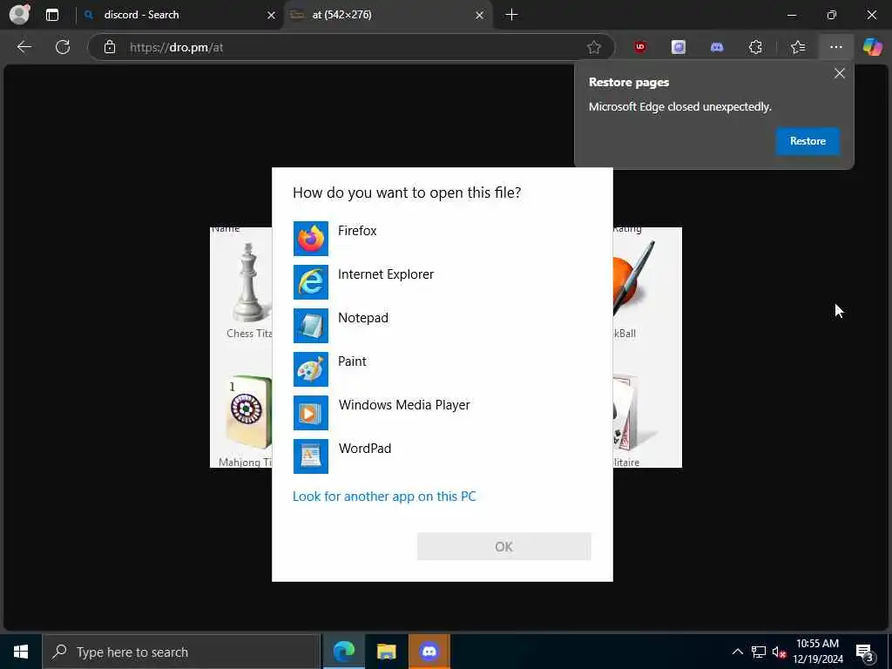Choose the Windows Media Player icon

coord(311,412)
